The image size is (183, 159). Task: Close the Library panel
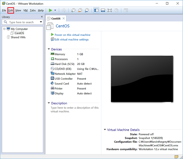[x=42, y=17]
